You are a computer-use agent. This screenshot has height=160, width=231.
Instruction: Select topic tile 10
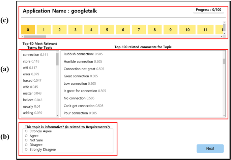pos(187,30)
